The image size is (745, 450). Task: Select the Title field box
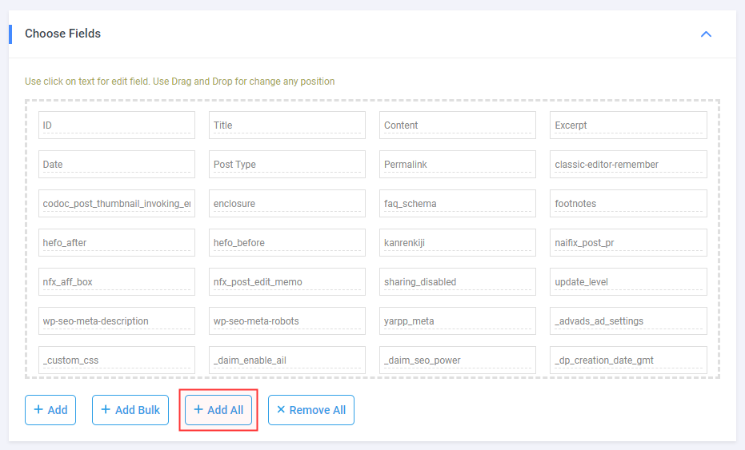(x=287, y=125)
